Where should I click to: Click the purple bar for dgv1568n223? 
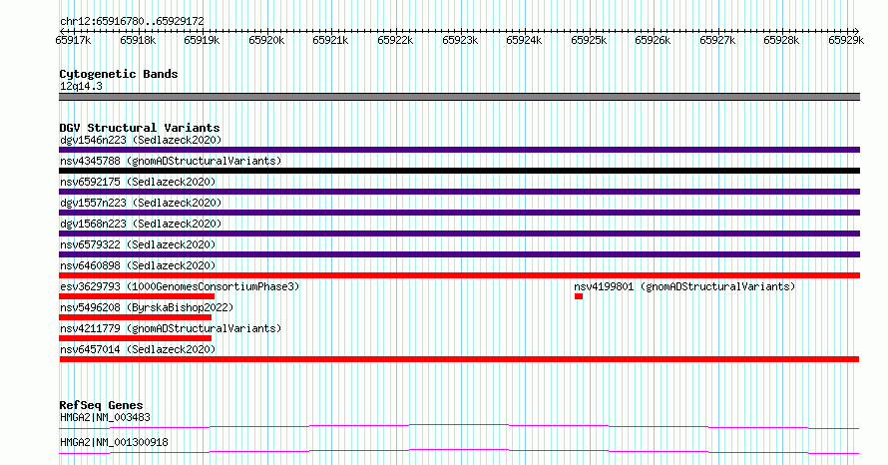459,233
